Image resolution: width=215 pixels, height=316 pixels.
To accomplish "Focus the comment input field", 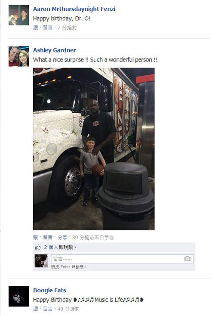I will (x=123, y=259).
